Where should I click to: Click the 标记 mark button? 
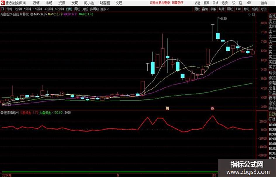[x=247, y=9]
